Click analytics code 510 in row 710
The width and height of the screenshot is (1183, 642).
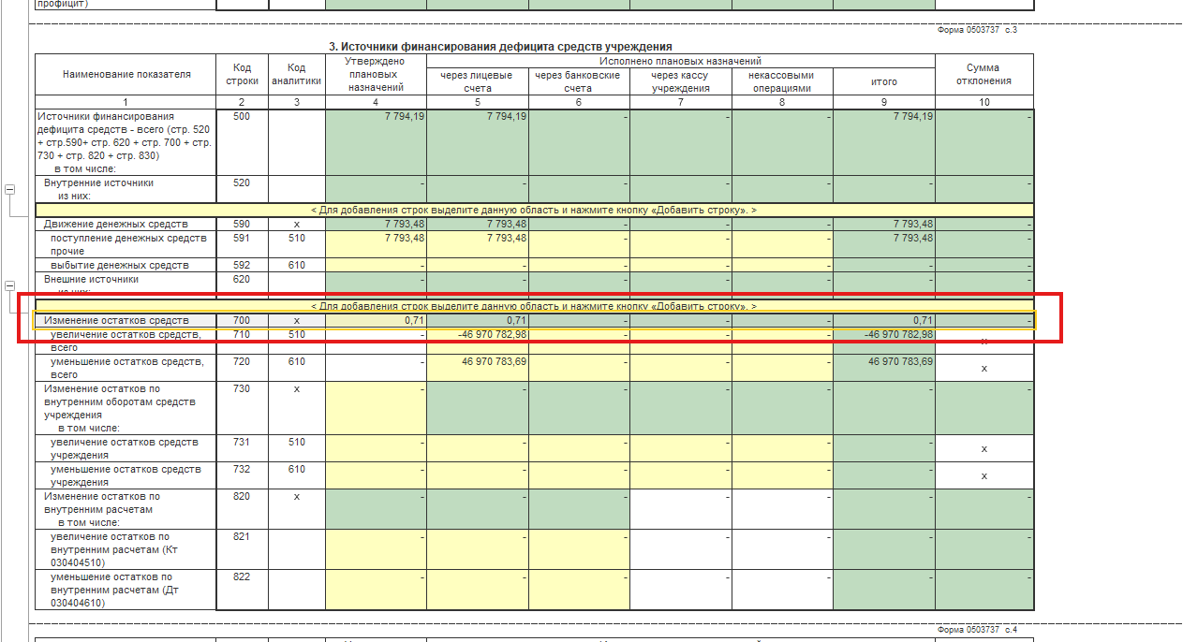[297, 341]
